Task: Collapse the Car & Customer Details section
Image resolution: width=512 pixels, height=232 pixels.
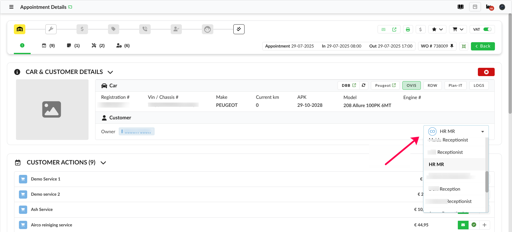Action: coord(110,72)
